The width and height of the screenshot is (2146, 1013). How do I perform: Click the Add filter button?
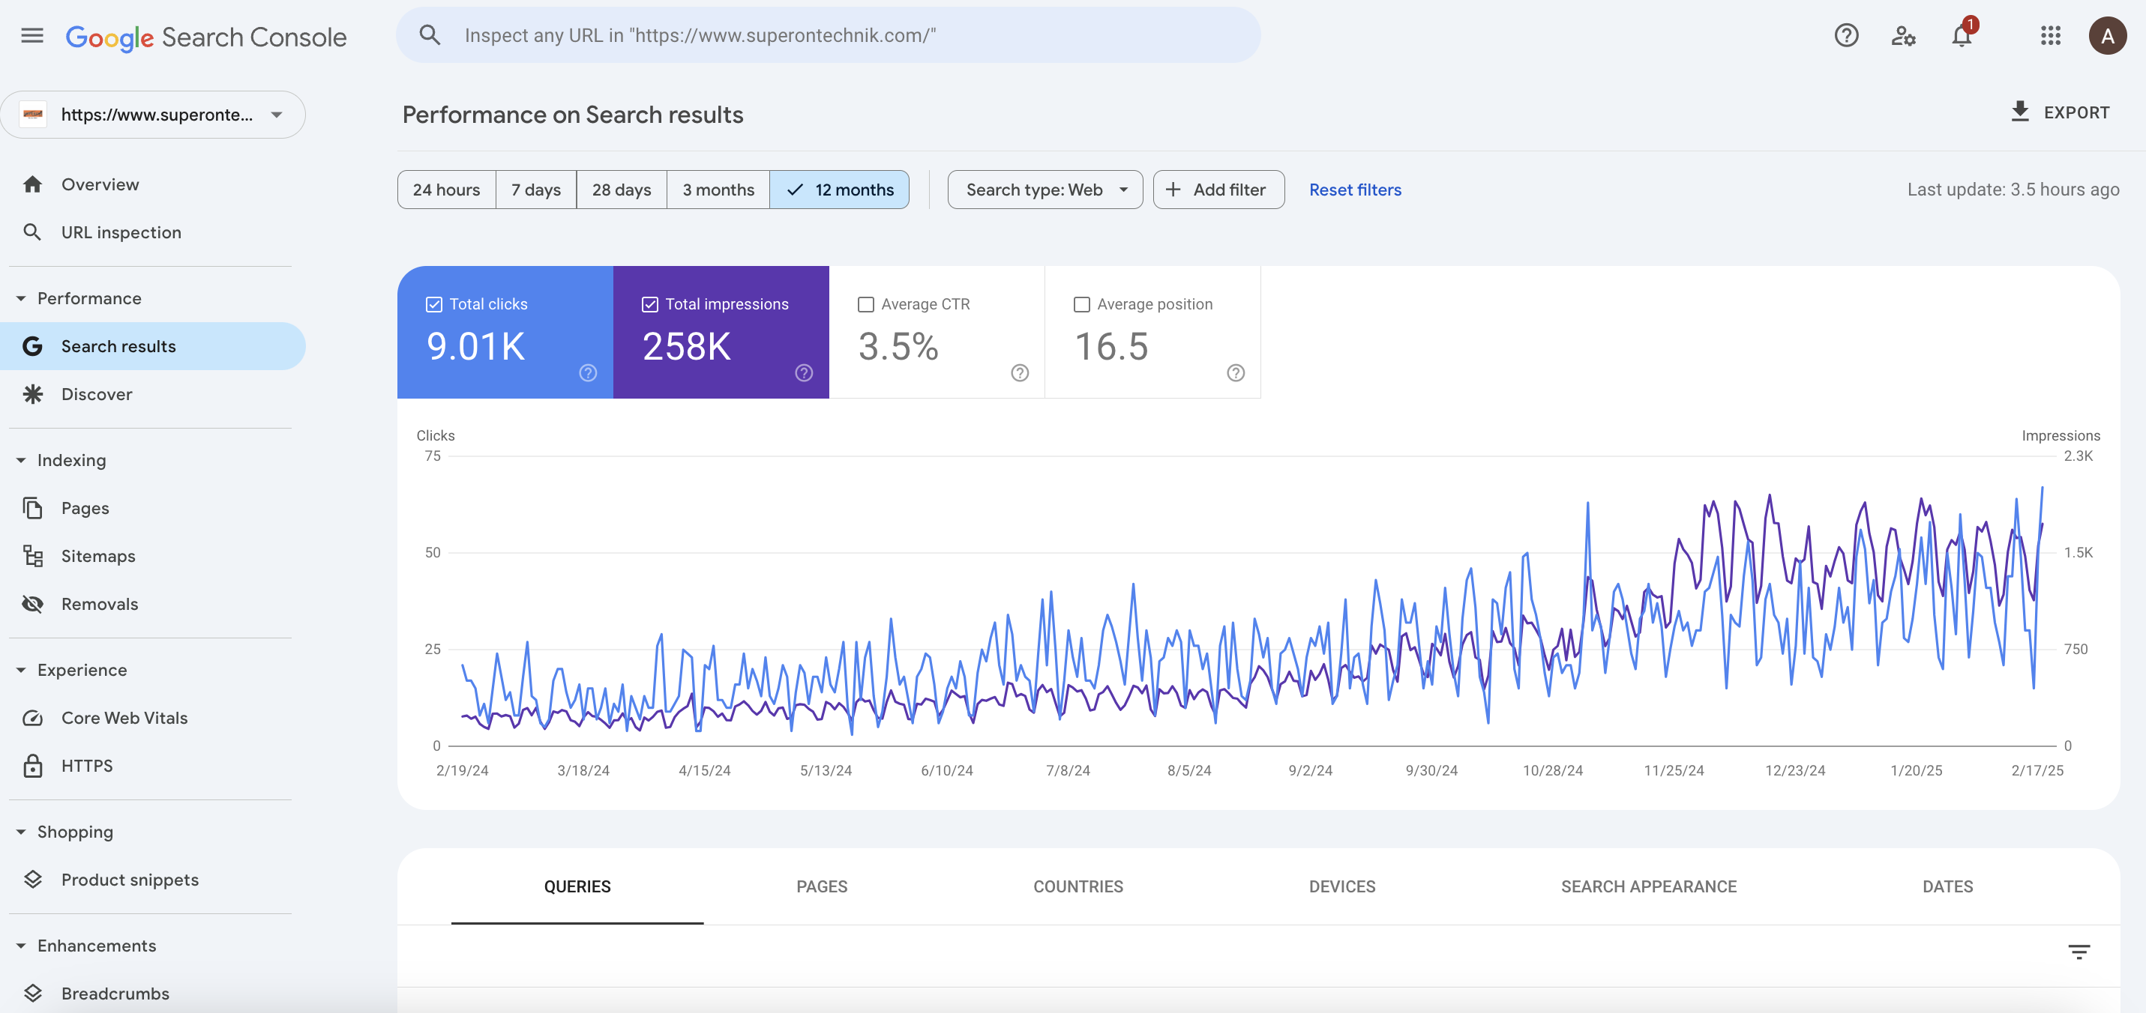[1218, 190]
